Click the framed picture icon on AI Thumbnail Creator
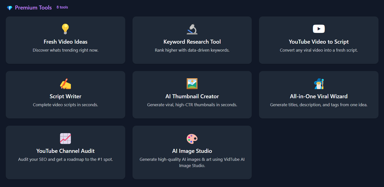The height and width of the screenshot is (187, 384). [x=192, y=84]
